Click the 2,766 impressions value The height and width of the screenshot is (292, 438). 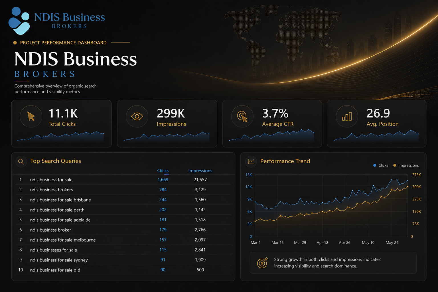click(x=200, y=230)
